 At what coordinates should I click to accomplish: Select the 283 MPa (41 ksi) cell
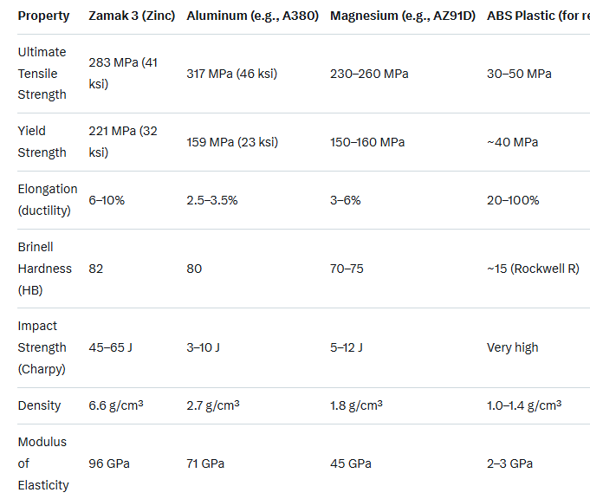(x=125, y=74)
